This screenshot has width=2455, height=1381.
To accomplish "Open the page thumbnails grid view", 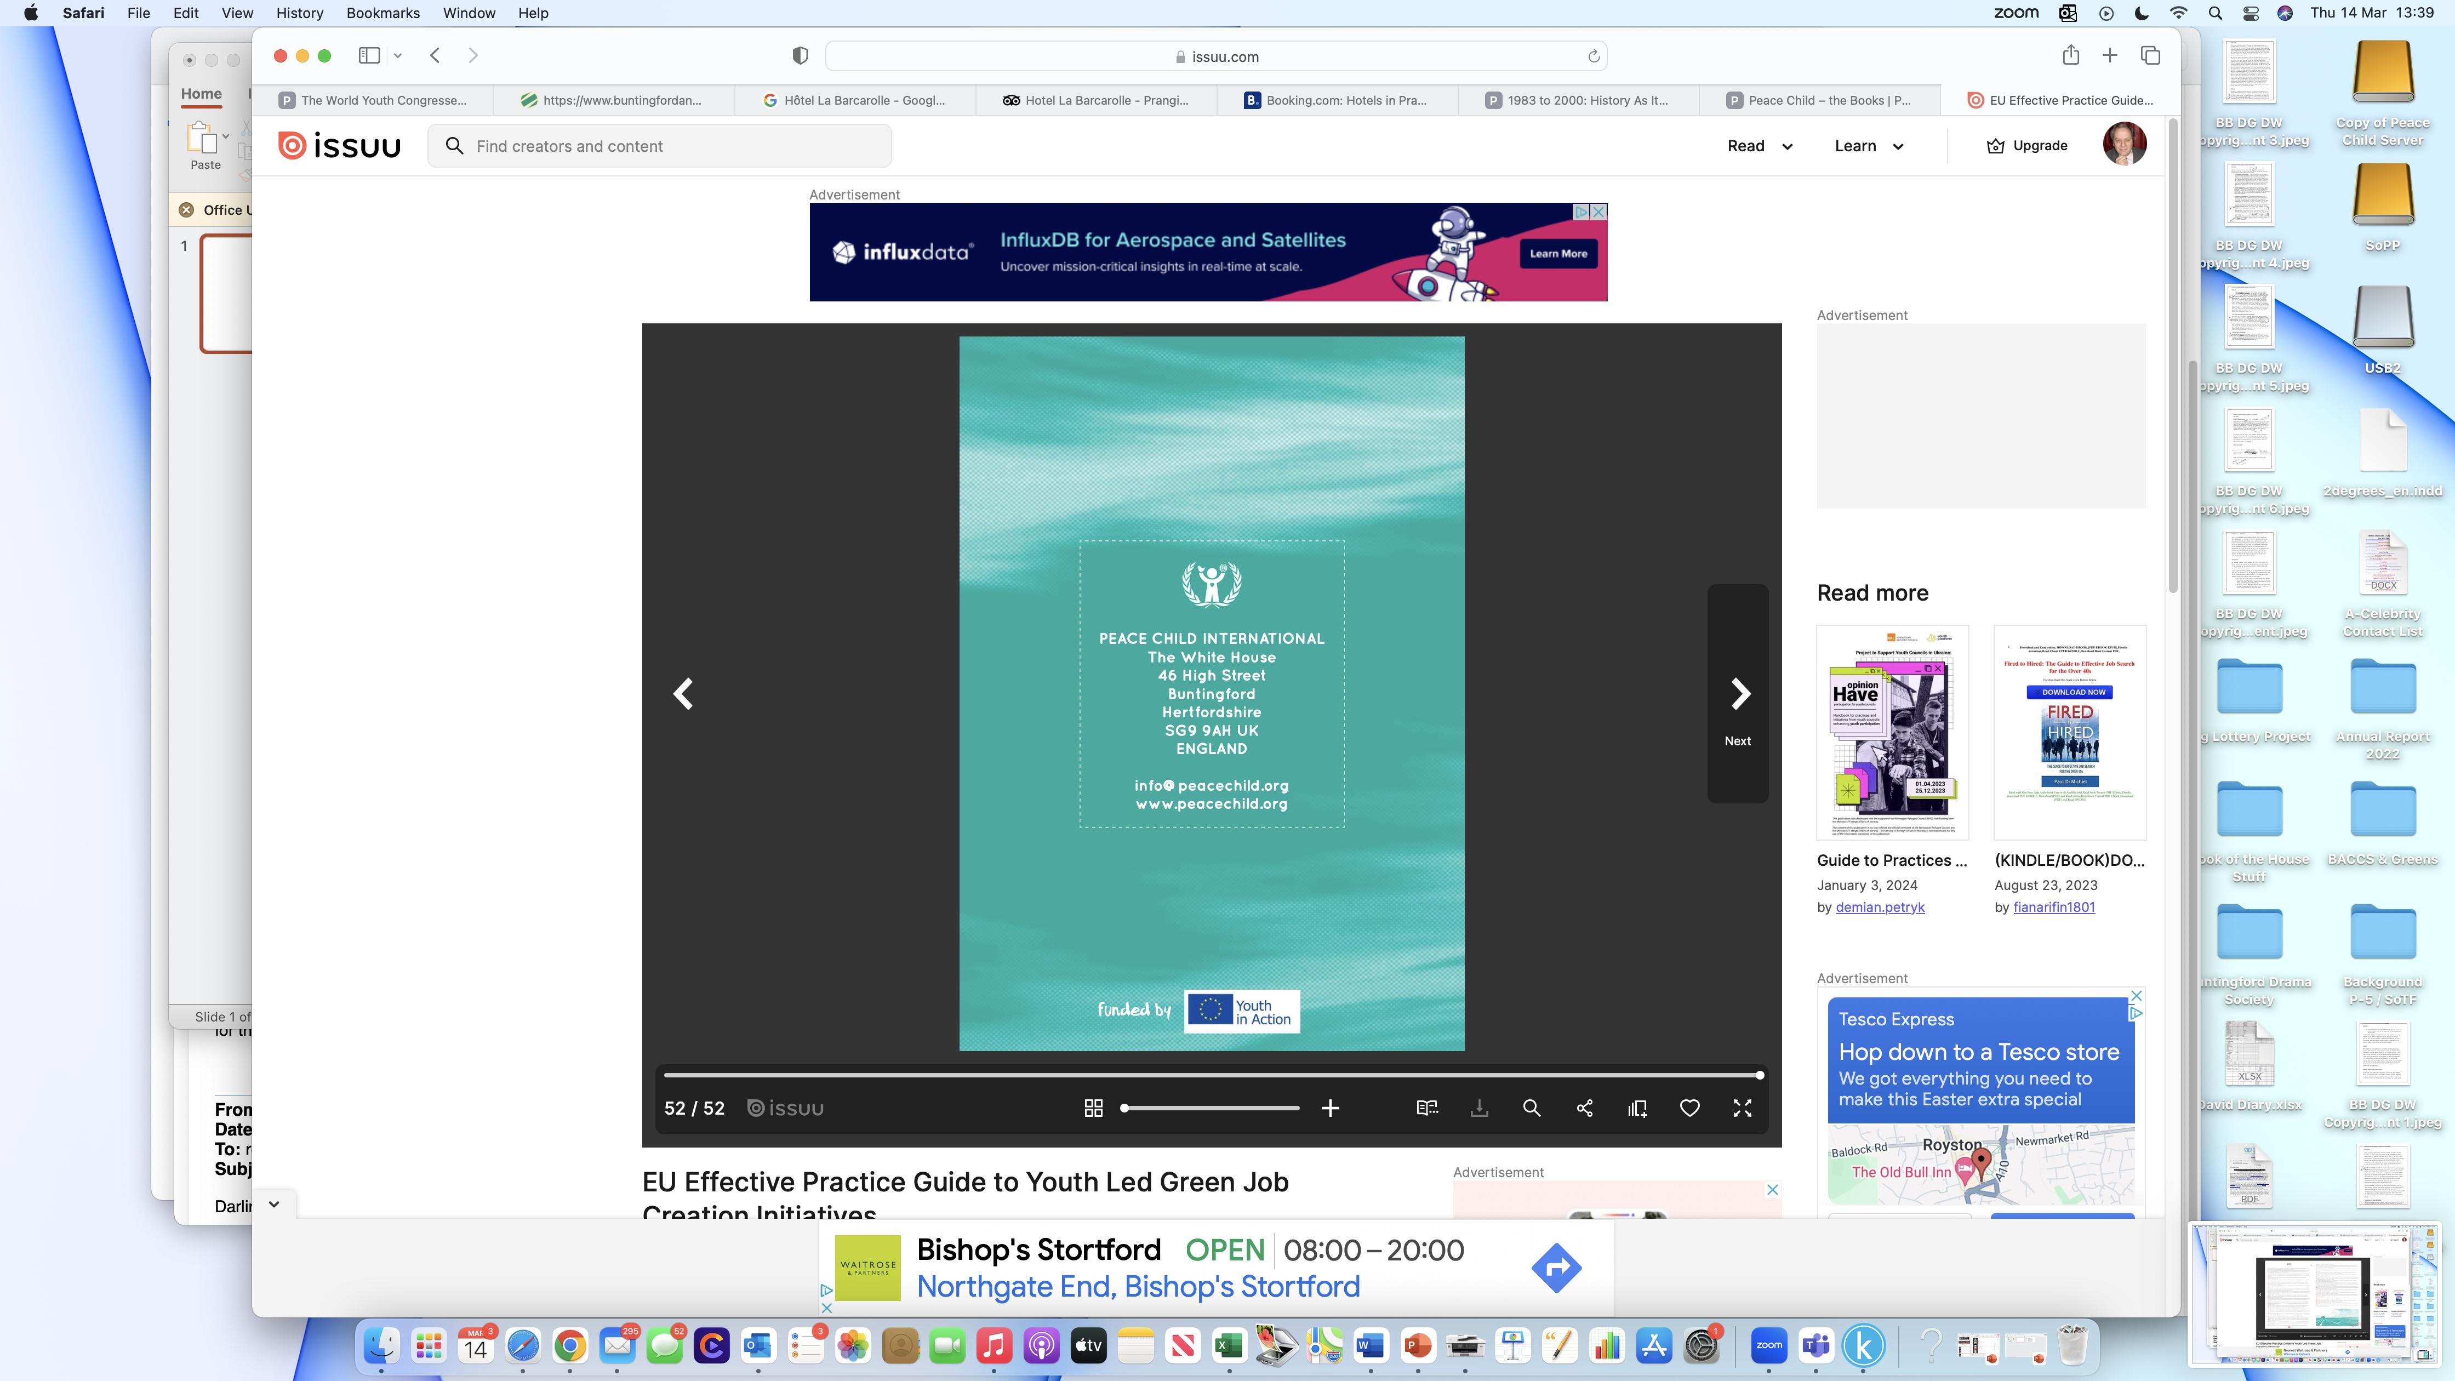I will click(1093, 1108).
